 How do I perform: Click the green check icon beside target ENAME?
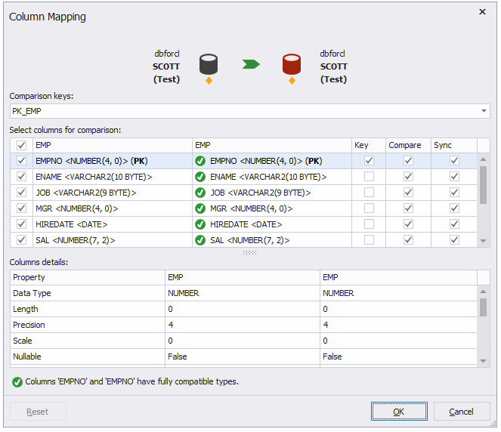(200, 177)
